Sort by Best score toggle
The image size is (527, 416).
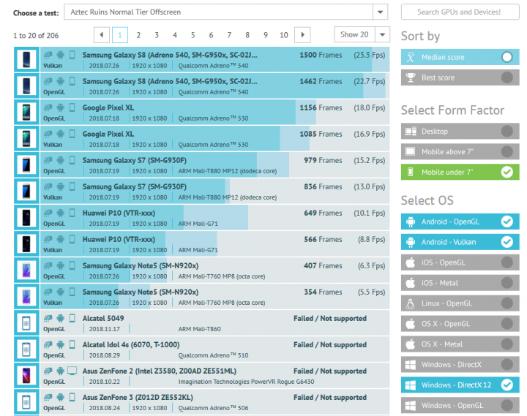(x=507, y=77)
